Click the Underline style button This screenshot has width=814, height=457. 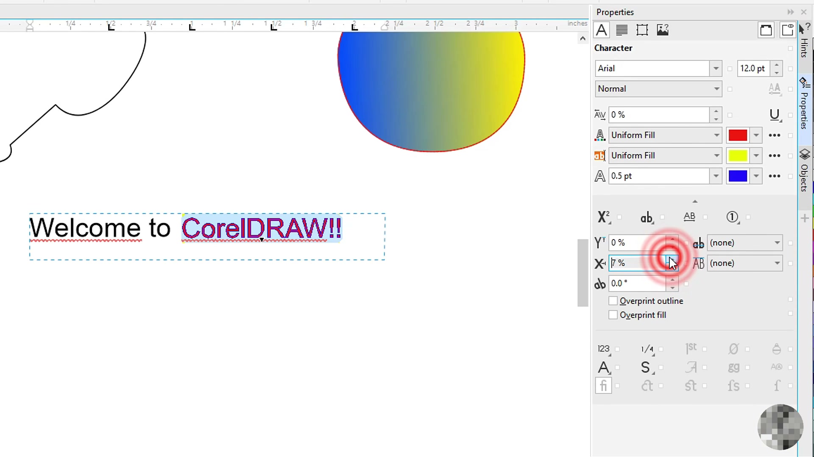775,115
